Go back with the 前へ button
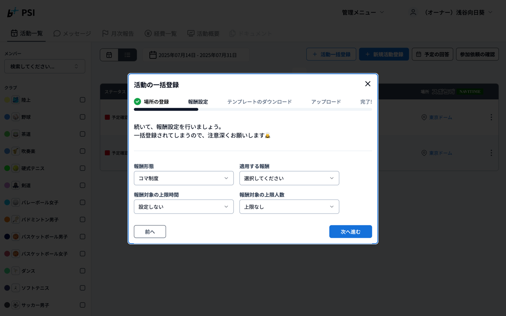Screen dimensions: 506x316 click(150, 232)
